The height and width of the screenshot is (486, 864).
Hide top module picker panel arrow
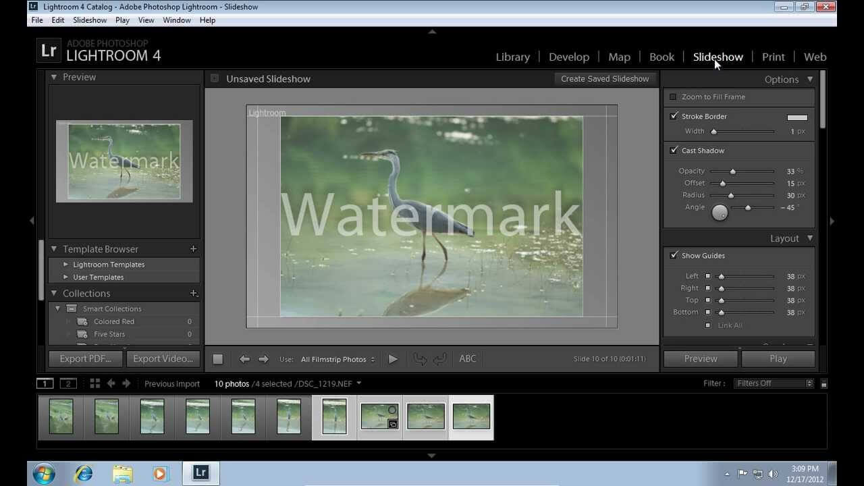coord(432,31)
